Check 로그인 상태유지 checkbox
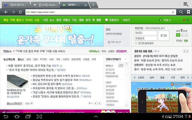This screenshot has height=120, width=192. (136, 43)
